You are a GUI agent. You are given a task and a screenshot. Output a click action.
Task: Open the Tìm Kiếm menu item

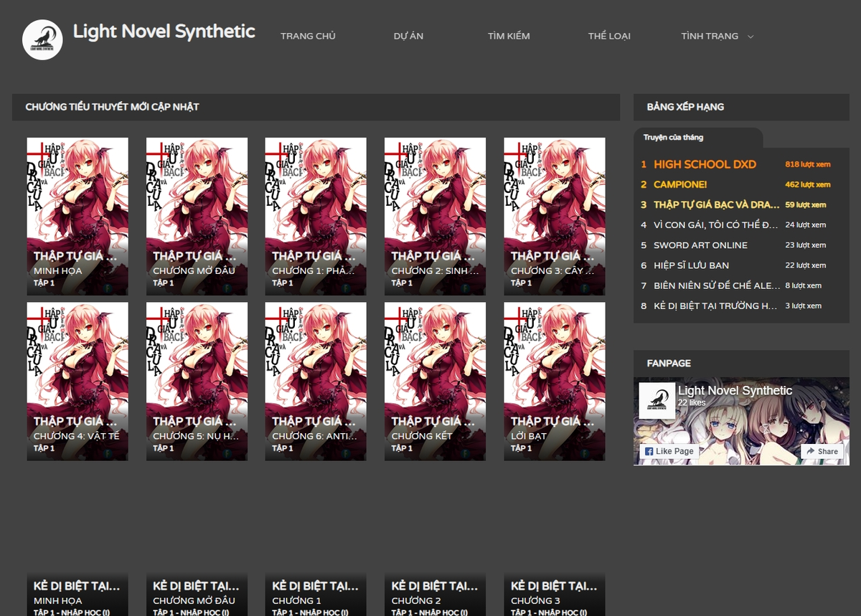click(x=509, y=36)
